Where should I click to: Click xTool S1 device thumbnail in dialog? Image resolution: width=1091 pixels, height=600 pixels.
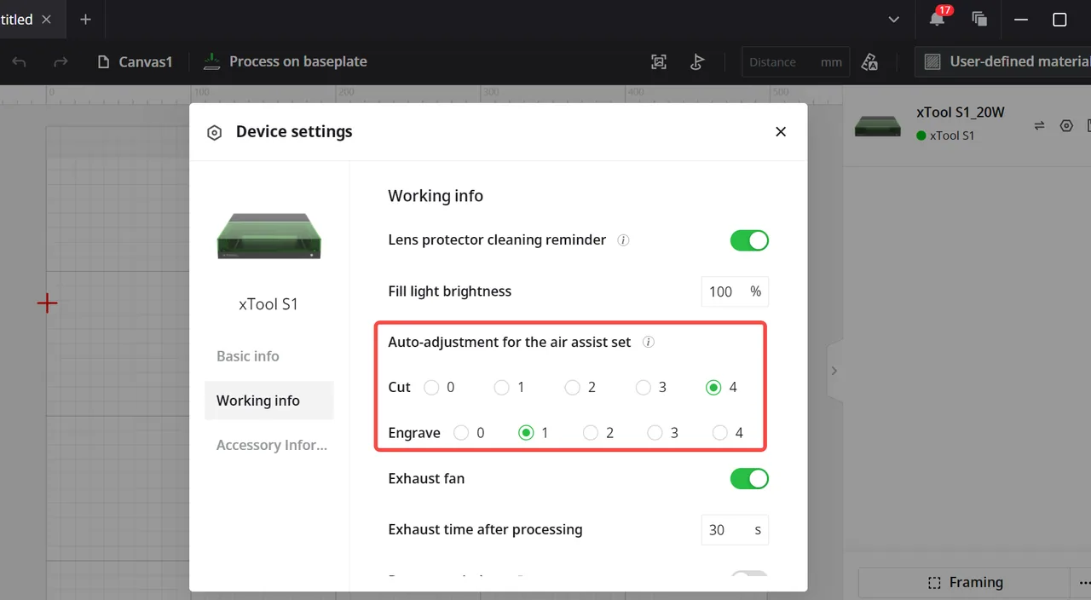click(x=269, y=236)
